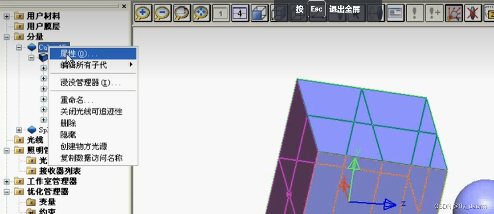Select the 工作室管理器 tree item

52,182
